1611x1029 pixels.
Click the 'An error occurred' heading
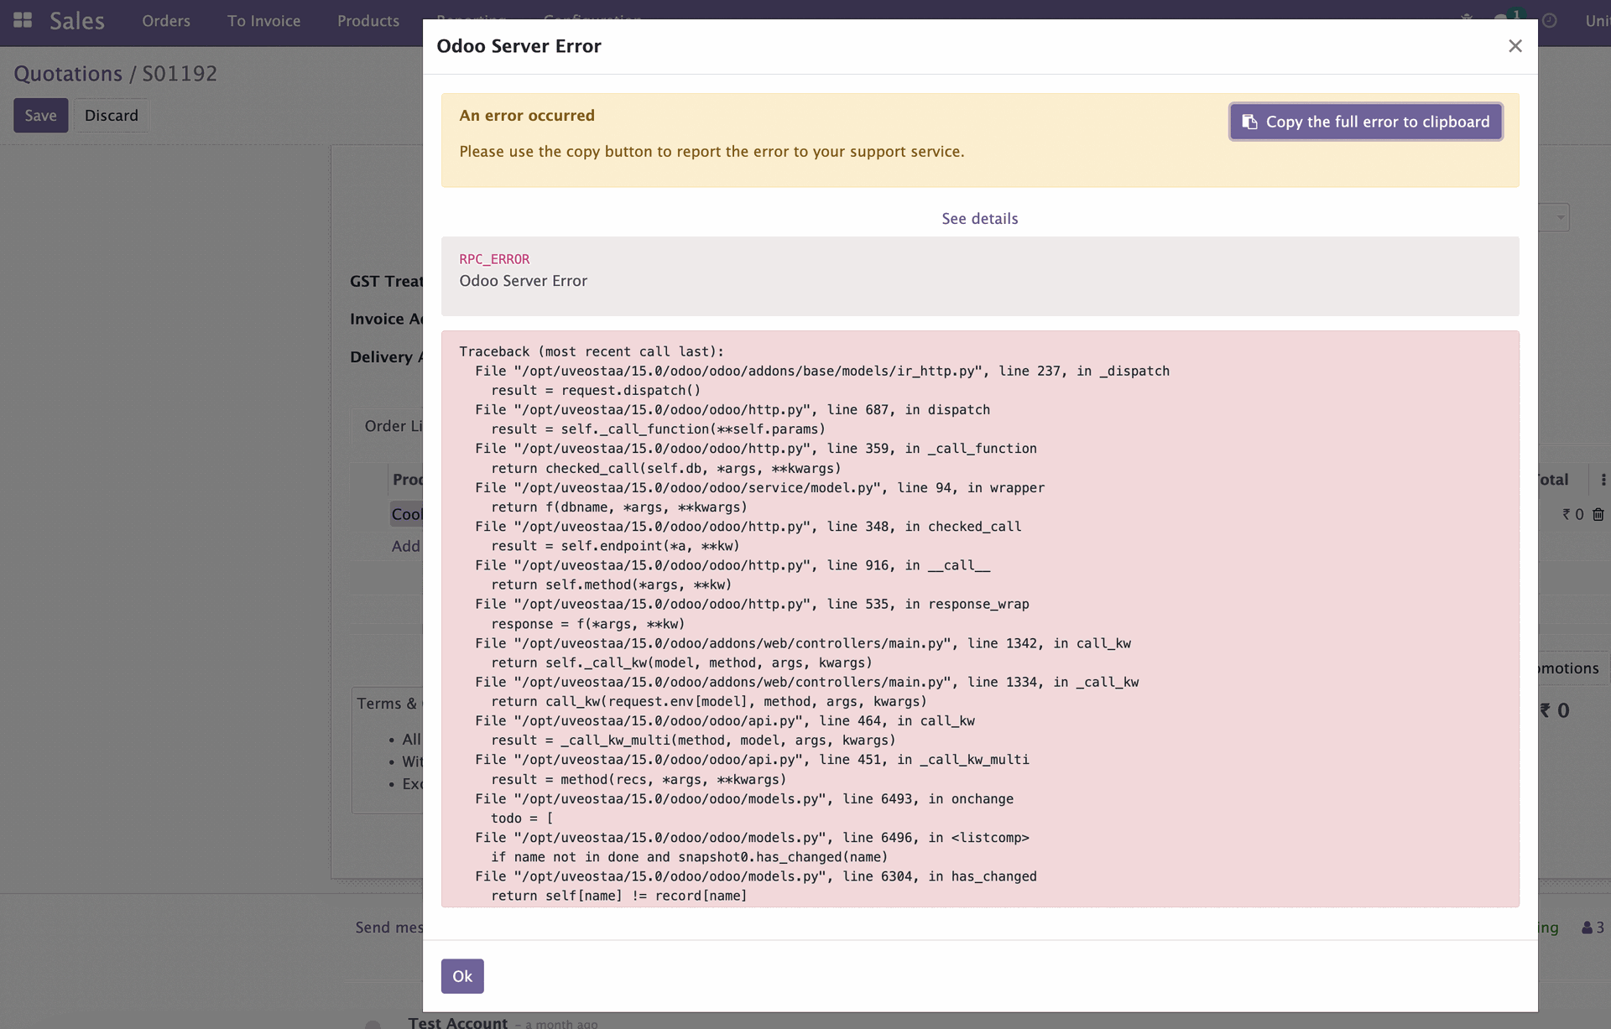527,116
